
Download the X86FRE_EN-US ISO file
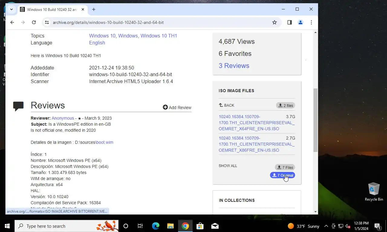click(256, 144)
